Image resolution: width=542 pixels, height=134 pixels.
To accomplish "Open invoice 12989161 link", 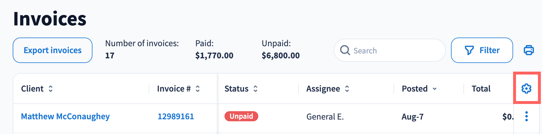I will tap(176, 116).
